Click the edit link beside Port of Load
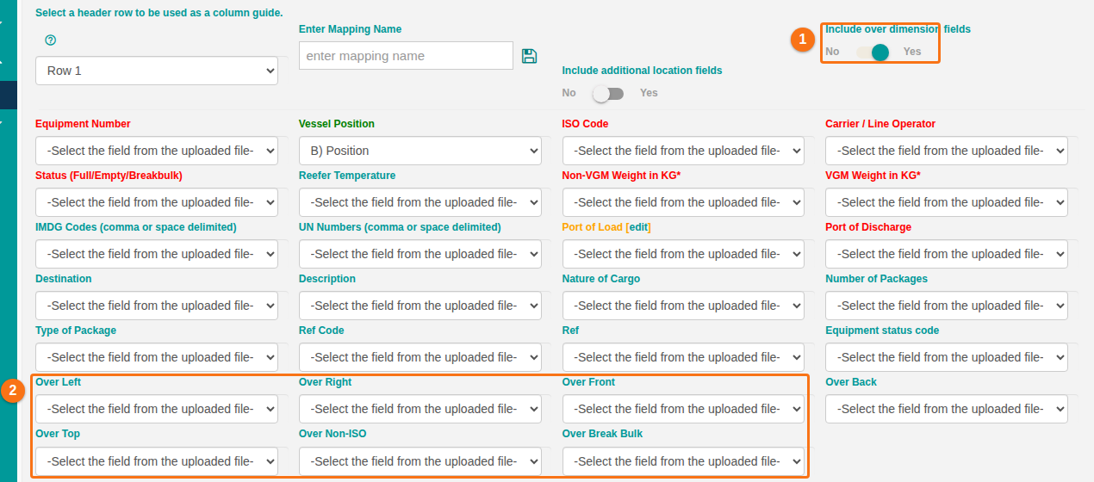The width and height of the screenshot is (1094, 482). [x=638, y=227]
